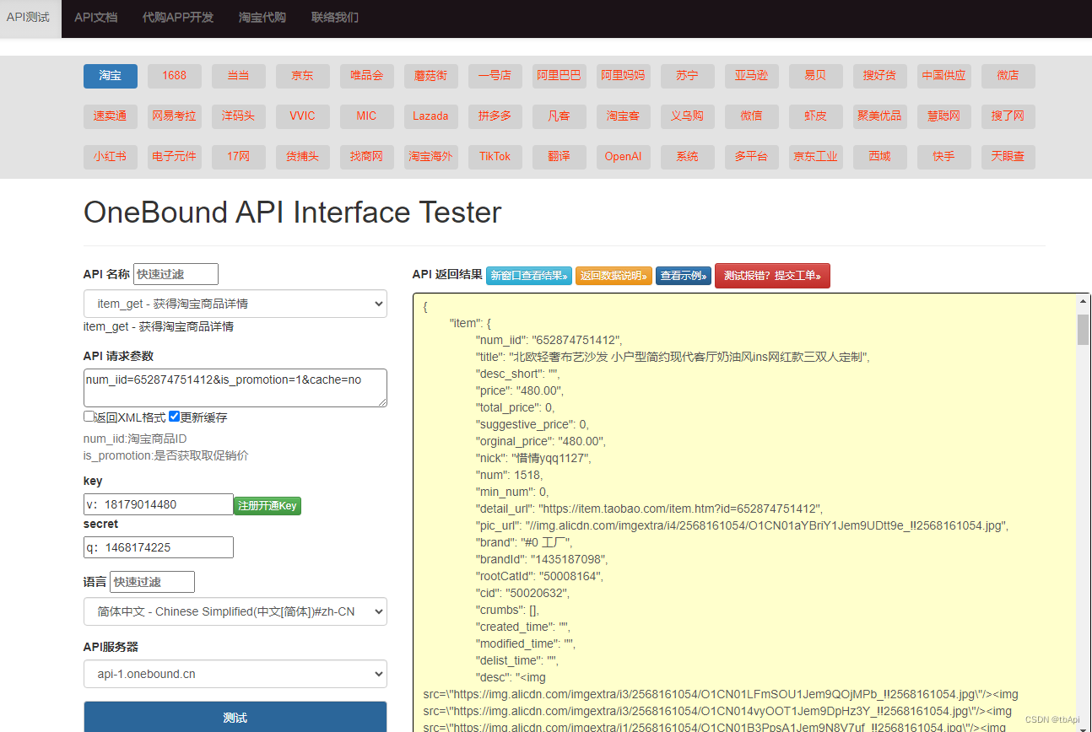Open the API文档 nav item
Image resolution: width=1092 pixels, height=732 pixels.
pyautogui.click(x=95, y=17)
